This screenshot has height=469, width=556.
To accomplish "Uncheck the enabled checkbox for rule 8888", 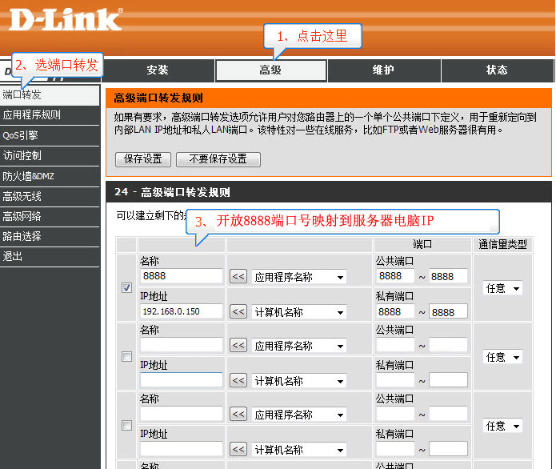I will coord(126,288).
